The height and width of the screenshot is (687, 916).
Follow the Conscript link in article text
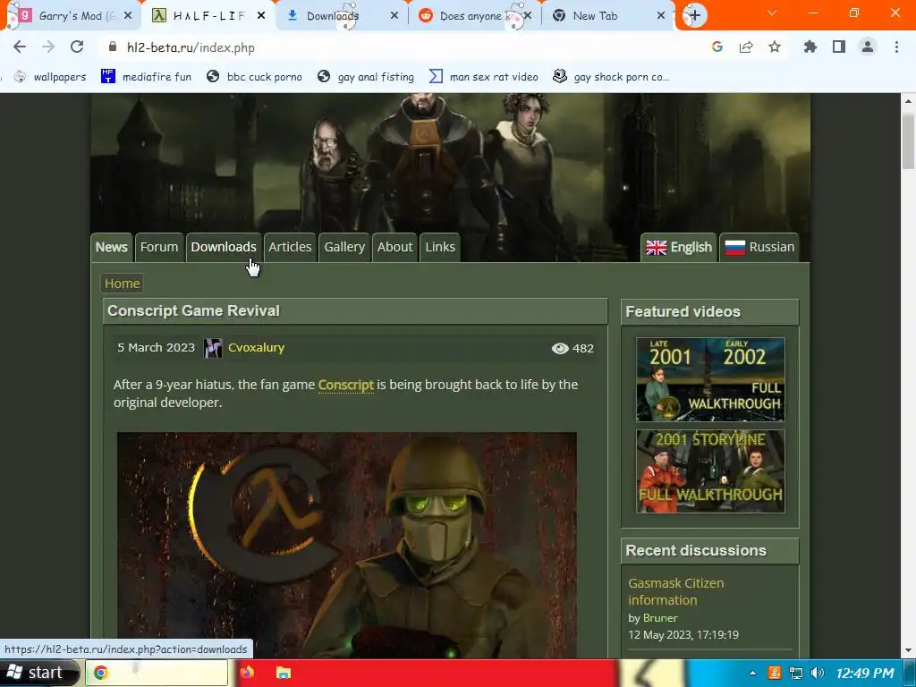[346, 385]
